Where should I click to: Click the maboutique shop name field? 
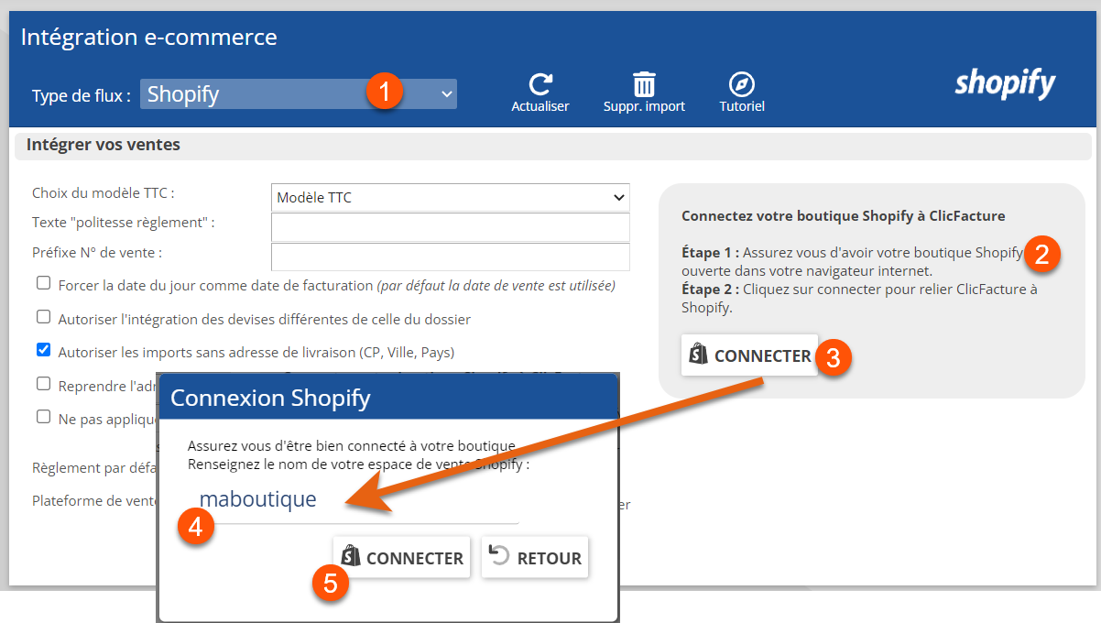click(354, 500)
